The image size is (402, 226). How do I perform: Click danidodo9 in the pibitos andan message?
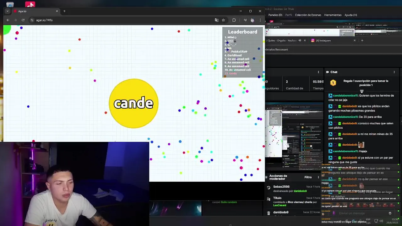(349, 106)
